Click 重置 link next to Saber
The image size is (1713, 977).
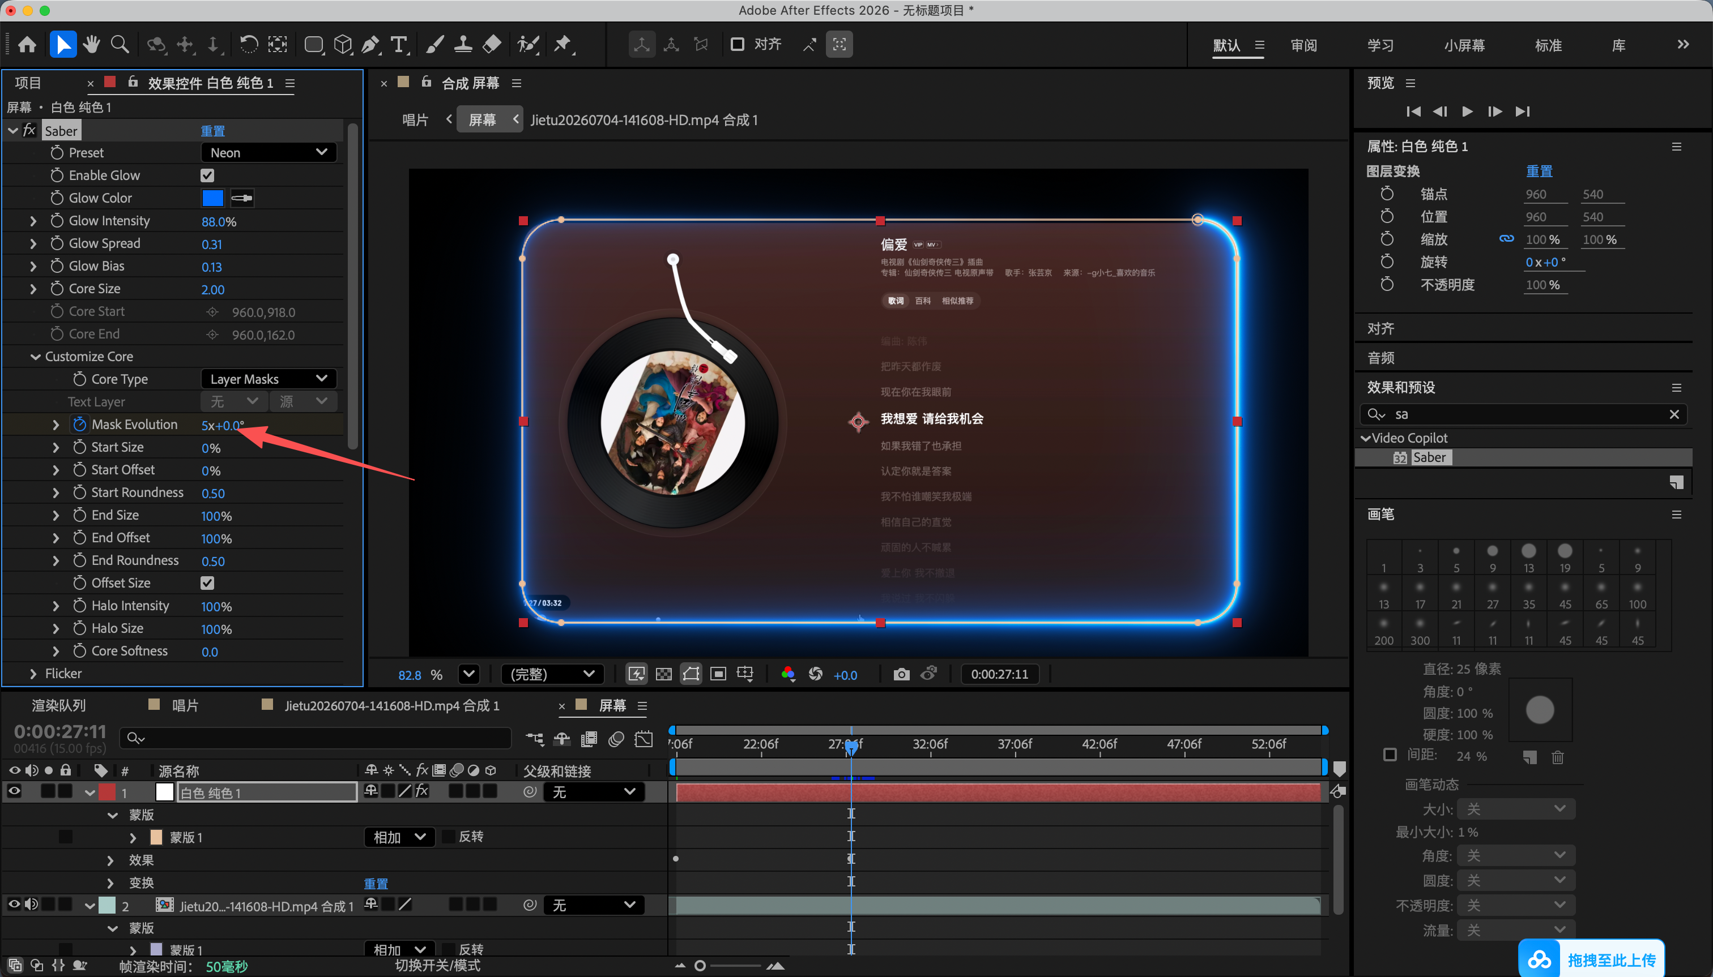tap(213, 131)
